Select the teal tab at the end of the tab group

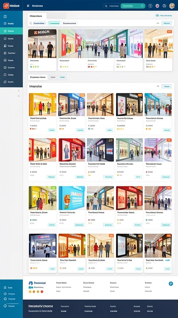tap(62, 77)
